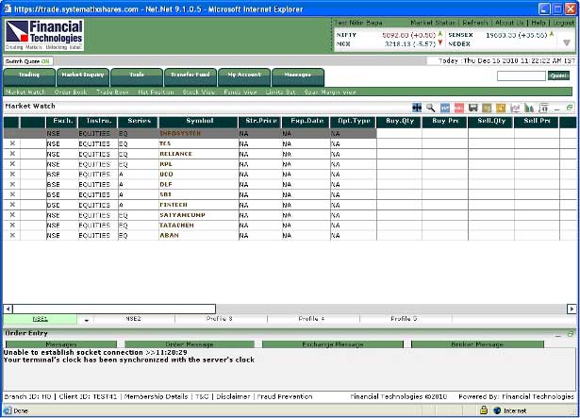The height and width of the screenshot is (418, 580).
Task: Click the Market Status link
Action: (x=433, y=23)
